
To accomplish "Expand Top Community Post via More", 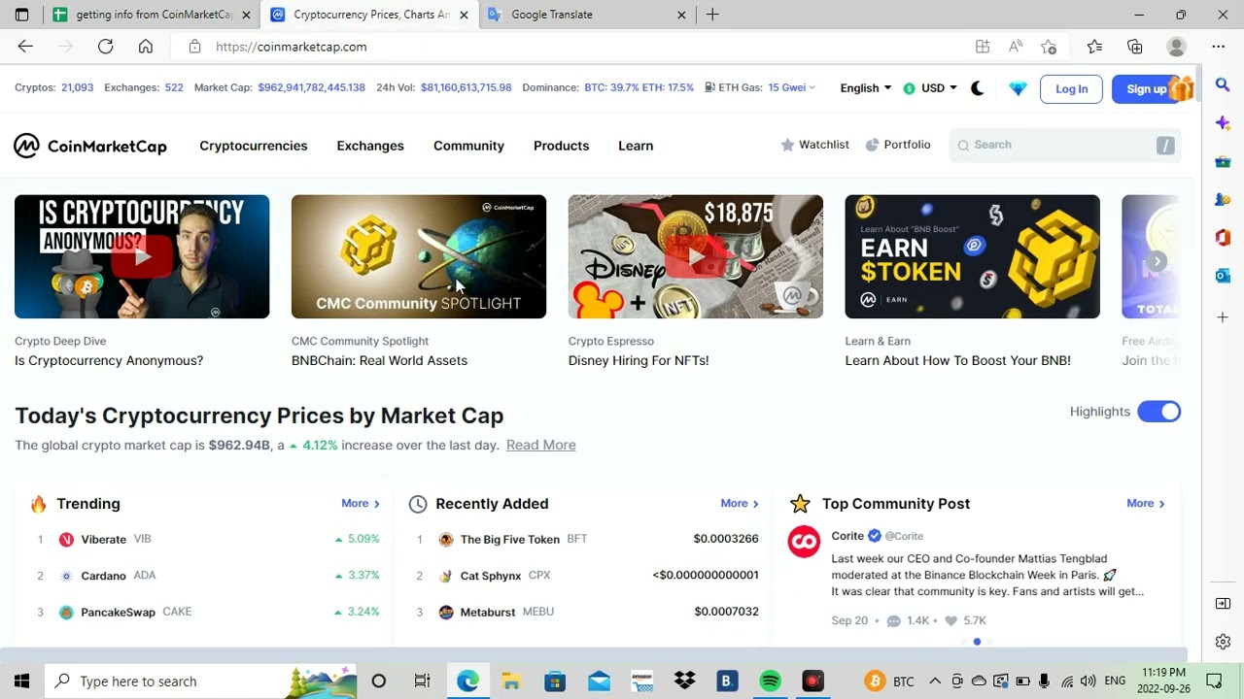I will click(1146, 504).
